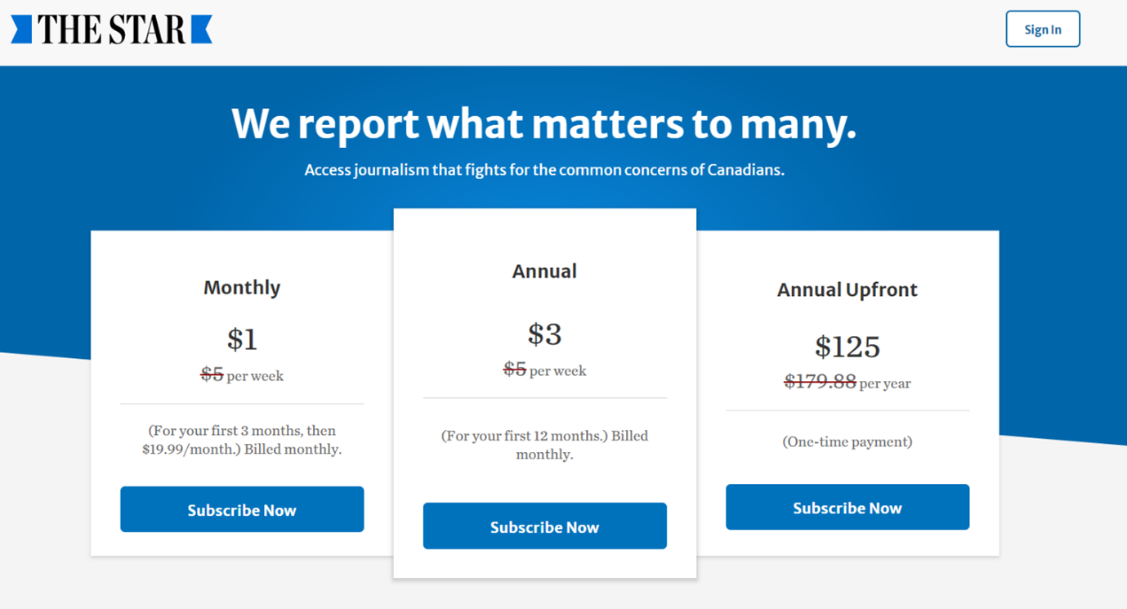Click the struck-through $179.88 price
Viewport: 1127px width, 609px height.
pyautogui.click(x=820, y=382)
